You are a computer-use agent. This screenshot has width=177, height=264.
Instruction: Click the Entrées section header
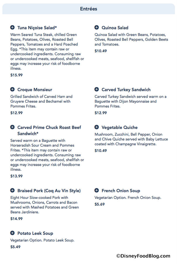tap(88, 9)
